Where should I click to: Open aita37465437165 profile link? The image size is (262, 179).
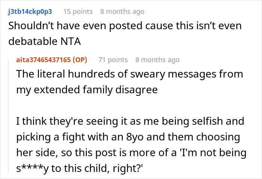pos(43,60)
